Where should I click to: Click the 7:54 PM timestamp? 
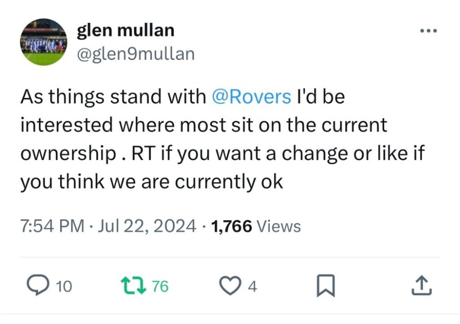pyautogui.click(x=52, y=226)
